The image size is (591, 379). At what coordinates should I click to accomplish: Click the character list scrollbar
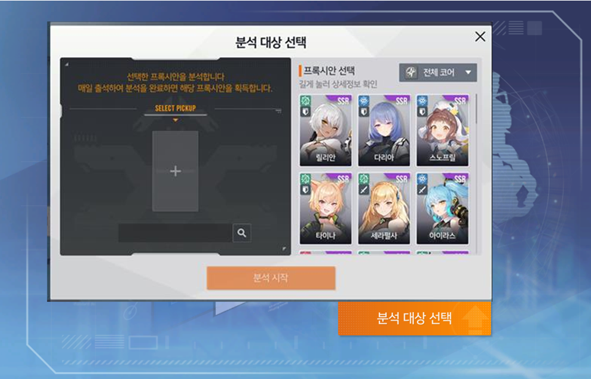[476, 109]
